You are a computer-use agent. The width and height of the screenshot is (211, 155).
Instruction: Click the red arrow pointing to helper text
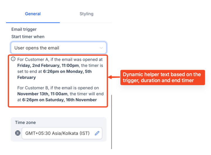(114, 77)
